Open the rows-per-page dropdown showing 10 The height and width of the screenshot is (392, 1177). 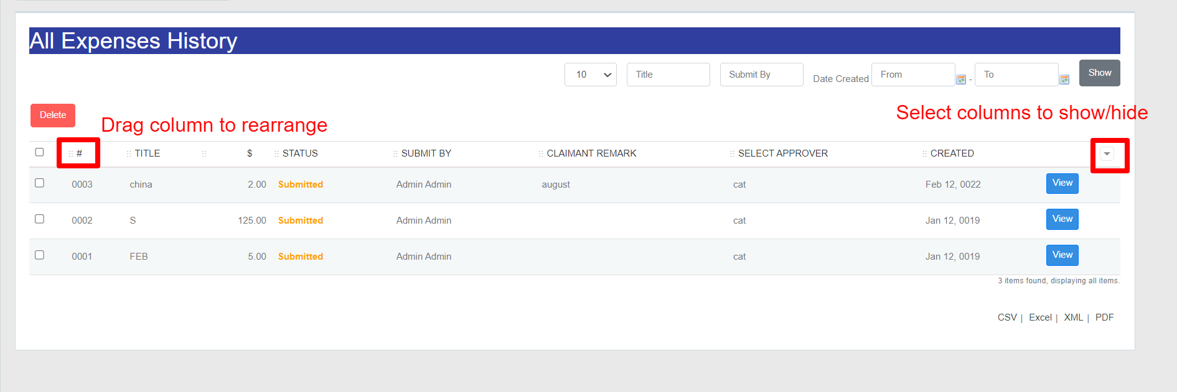[590, 75]
